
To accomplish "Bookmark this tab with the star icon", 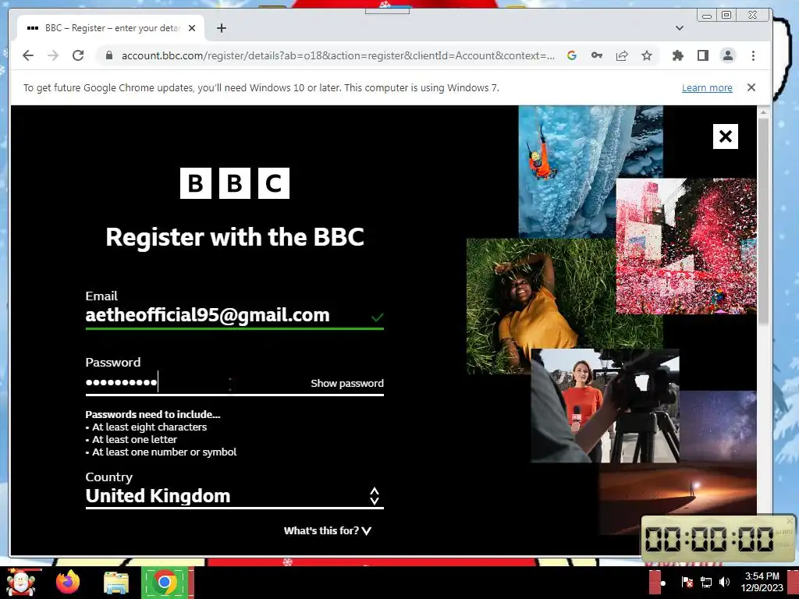I will [x=647, y=55].
